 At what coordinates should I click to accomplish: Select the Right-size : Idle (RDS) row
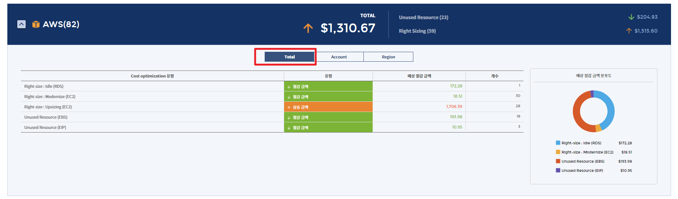tap(44, 86)
